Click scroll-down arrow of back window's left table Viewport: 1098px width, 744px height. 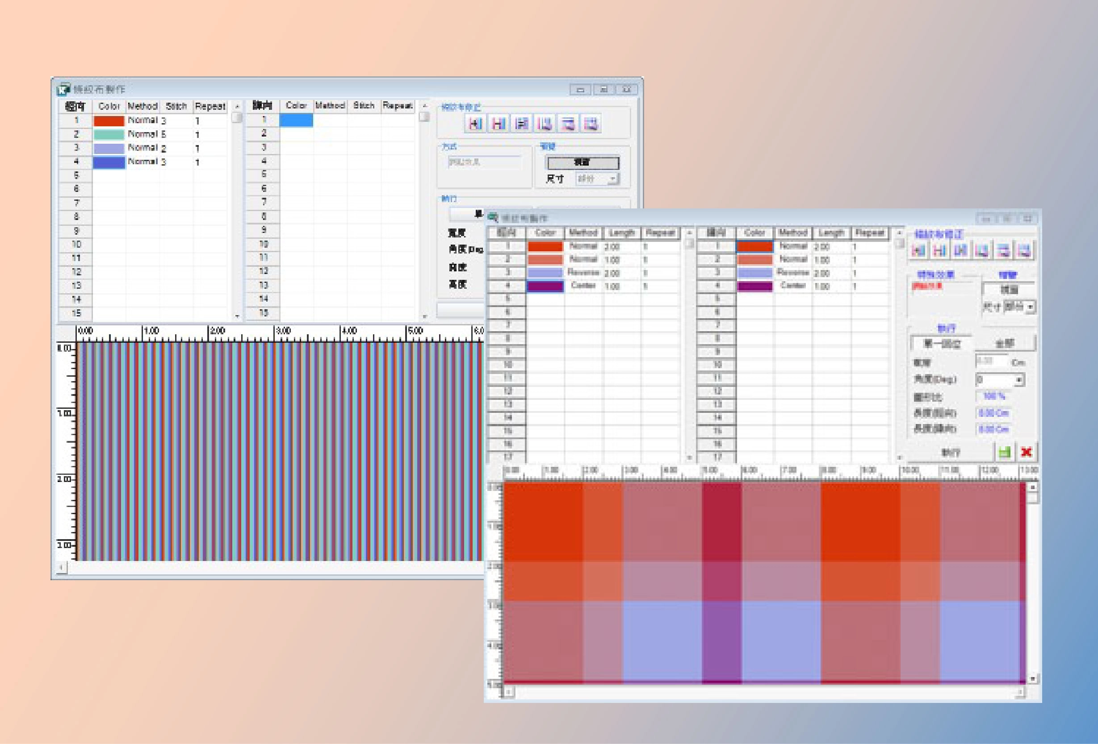(x=237, y=316)
